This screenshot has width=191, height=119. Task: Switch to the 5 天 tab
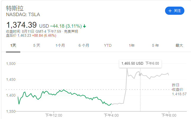tap(37, 46)
